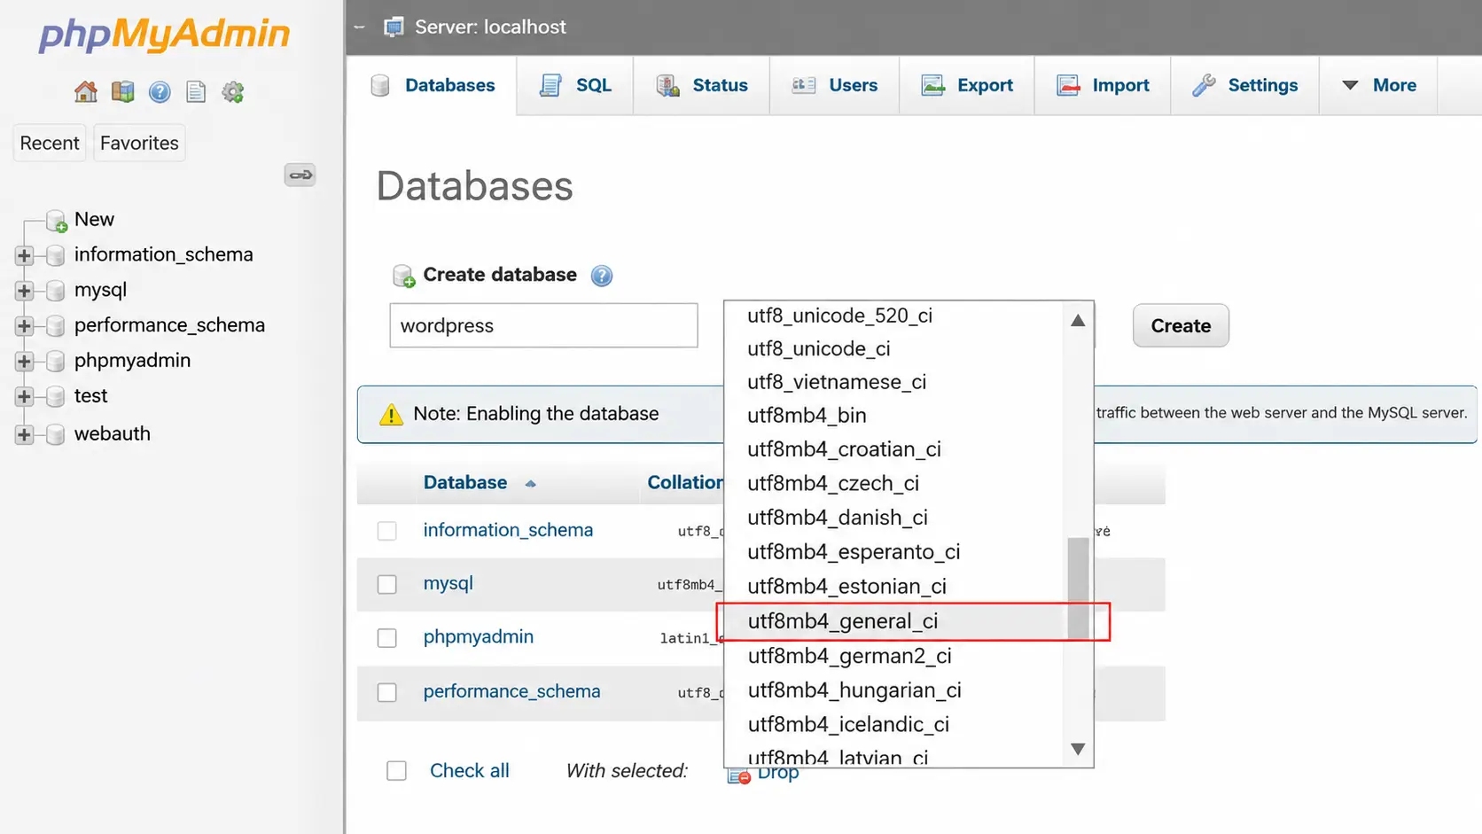Expand the test database node

24,396
